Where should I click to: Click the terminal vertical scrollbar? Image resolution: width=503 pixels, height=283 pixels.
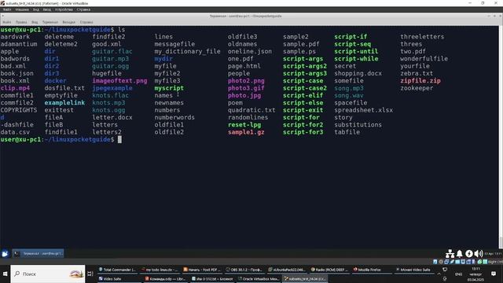coord(501,138)
